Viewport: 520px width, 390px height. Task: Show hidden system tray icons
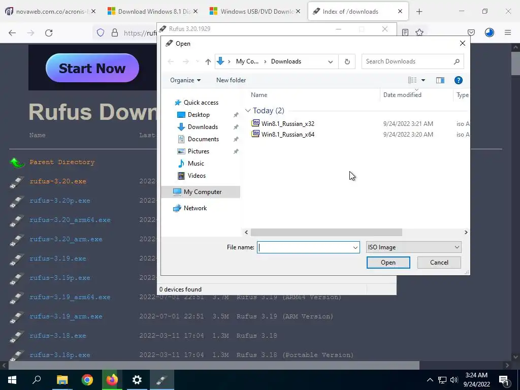430,380
